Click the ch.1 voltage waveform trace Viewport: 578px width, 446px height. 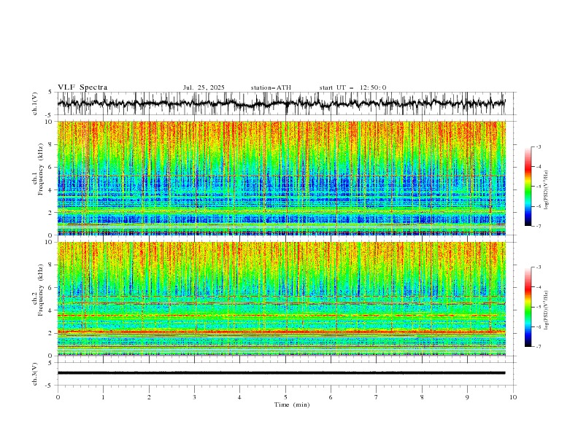[x=281, y=103]
